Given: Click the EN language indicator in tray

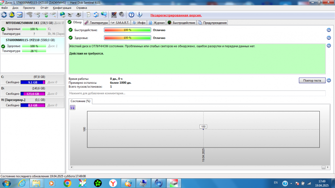Looking at the screenshot, I should (x=276, y=183).
